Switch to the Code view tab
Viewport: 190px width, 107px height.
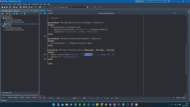173,98
